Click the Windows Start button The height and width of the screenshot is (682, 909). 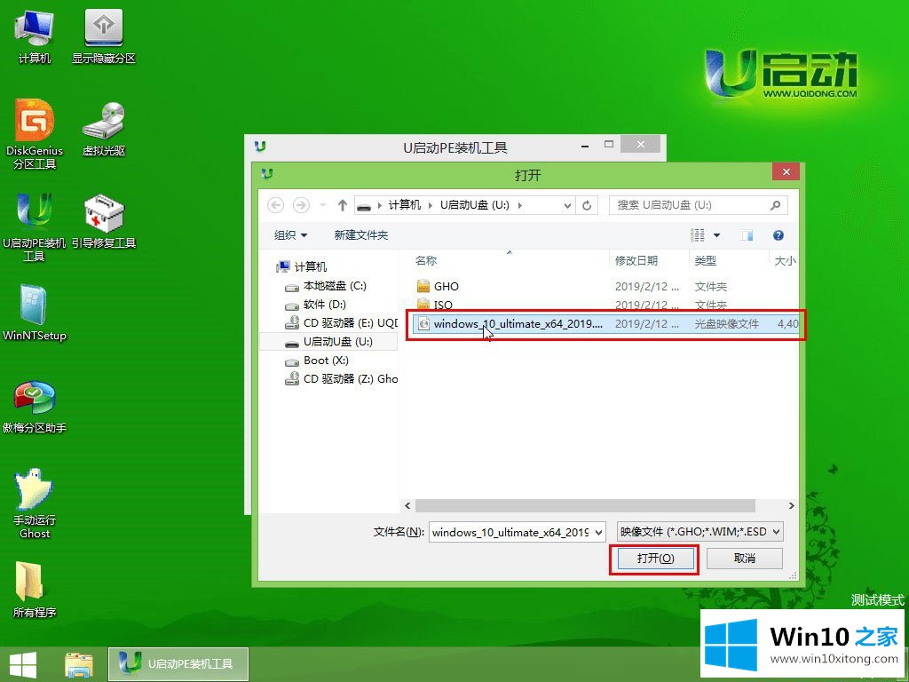pyautogui.click(x=22, y=664)
